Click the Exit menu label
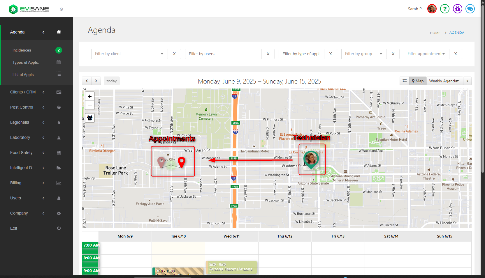Screen dimensions: 485x278 pyautogui.click(x=14, y=228)
